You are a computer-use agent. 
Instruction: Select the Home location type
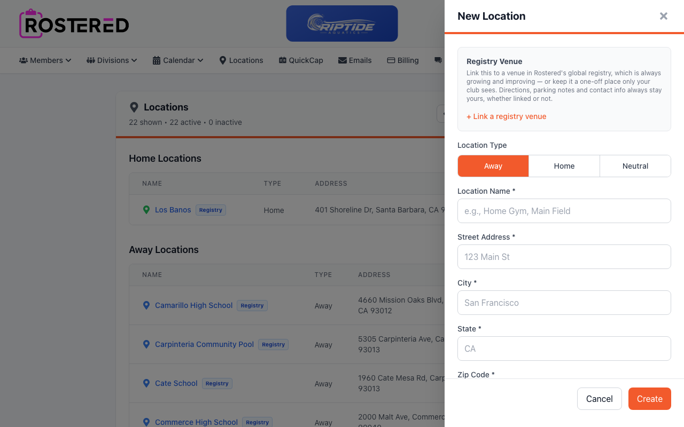[x=564, y=166]
